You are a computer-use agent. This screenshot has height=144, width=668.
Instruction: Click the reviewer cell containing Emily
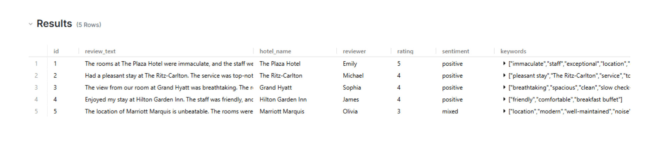350,63
